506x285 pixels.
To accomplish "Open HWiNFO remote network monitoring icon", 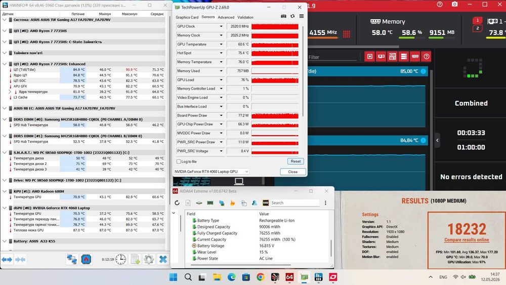I will 72,259.
